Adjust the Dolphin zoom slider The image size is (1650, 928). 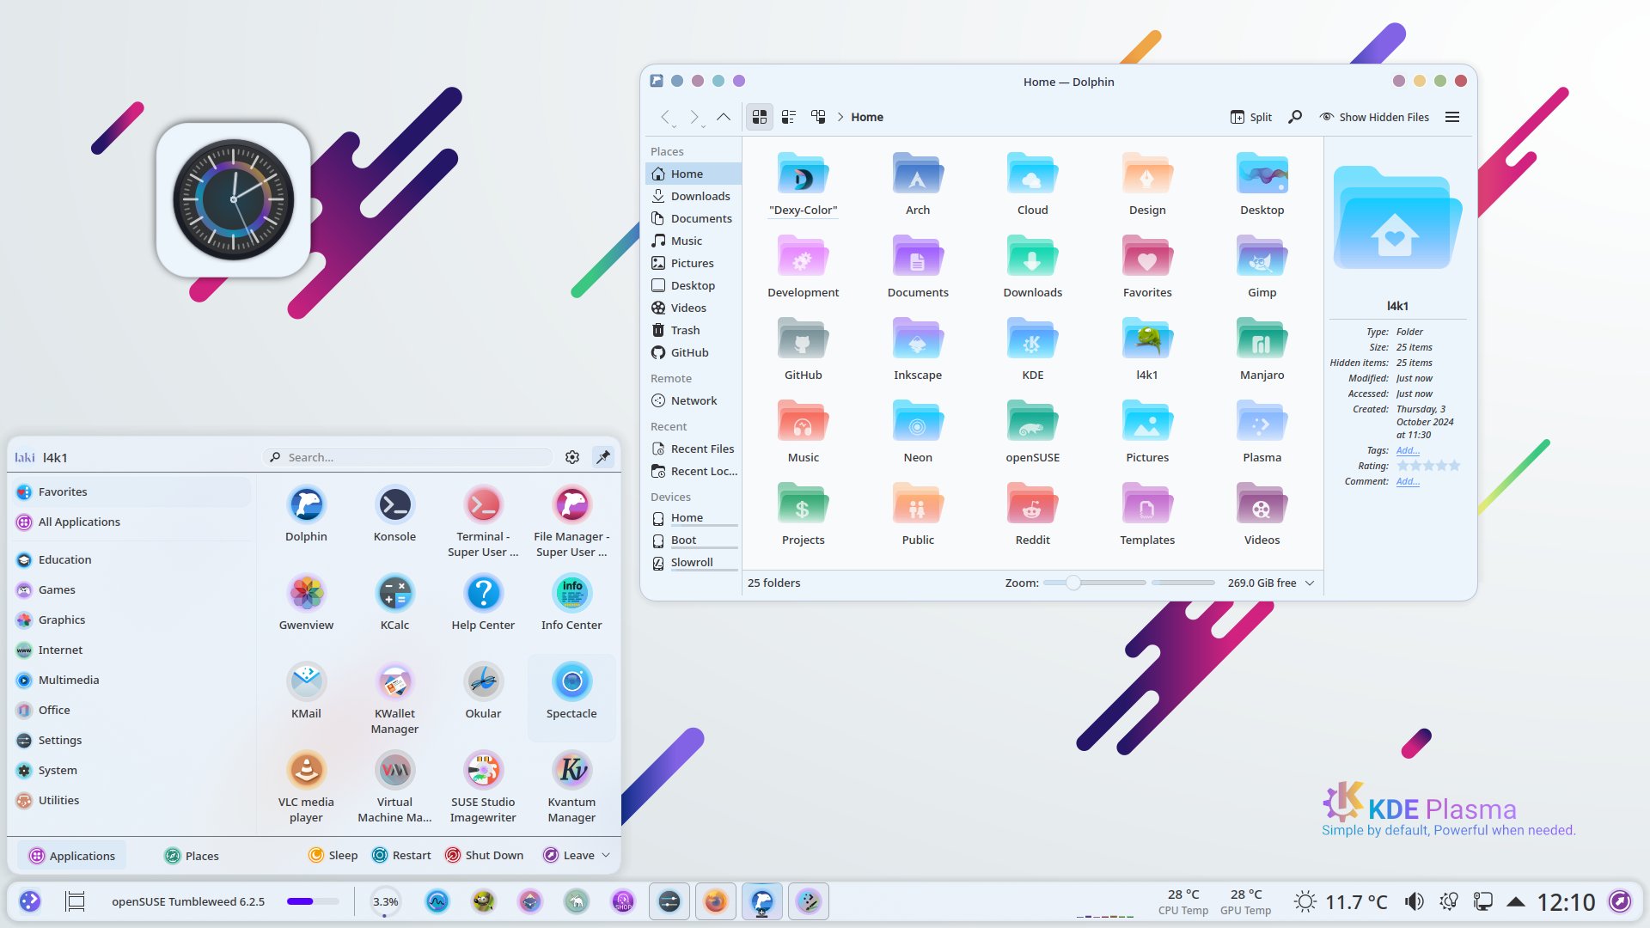[1094, 583]
